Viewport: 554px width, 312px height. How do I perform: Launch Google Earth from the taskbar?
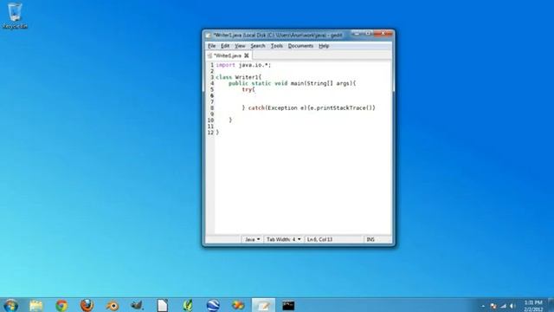[213, 305]
